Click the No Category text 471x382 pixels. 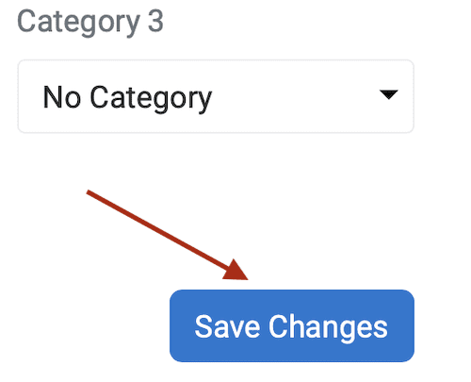(x=127, y=98)
